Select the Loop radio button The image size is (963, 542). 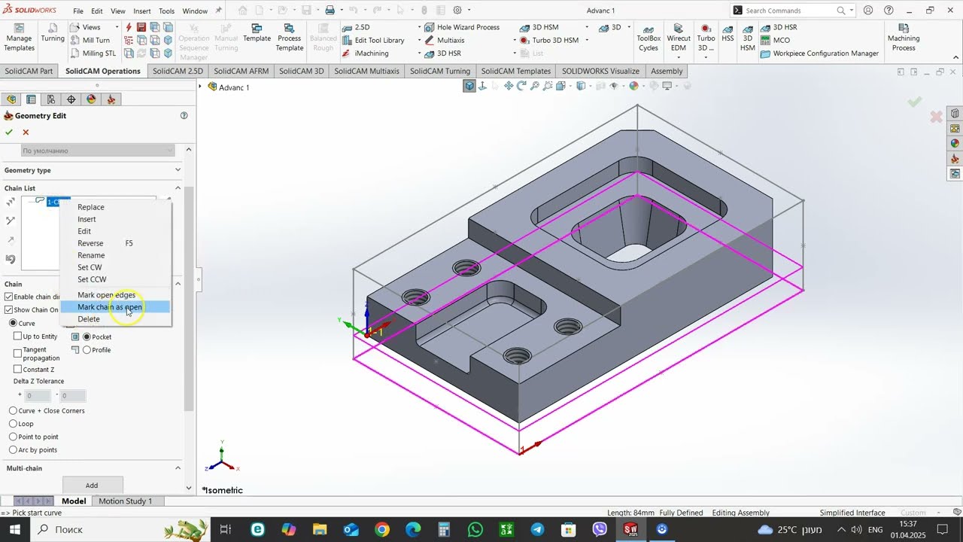(13, 424)
